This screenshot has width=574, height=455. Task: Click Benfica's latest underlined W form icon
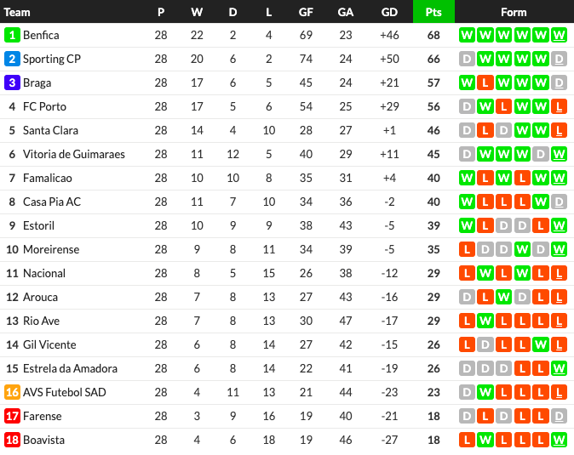[x=559, y=35]
